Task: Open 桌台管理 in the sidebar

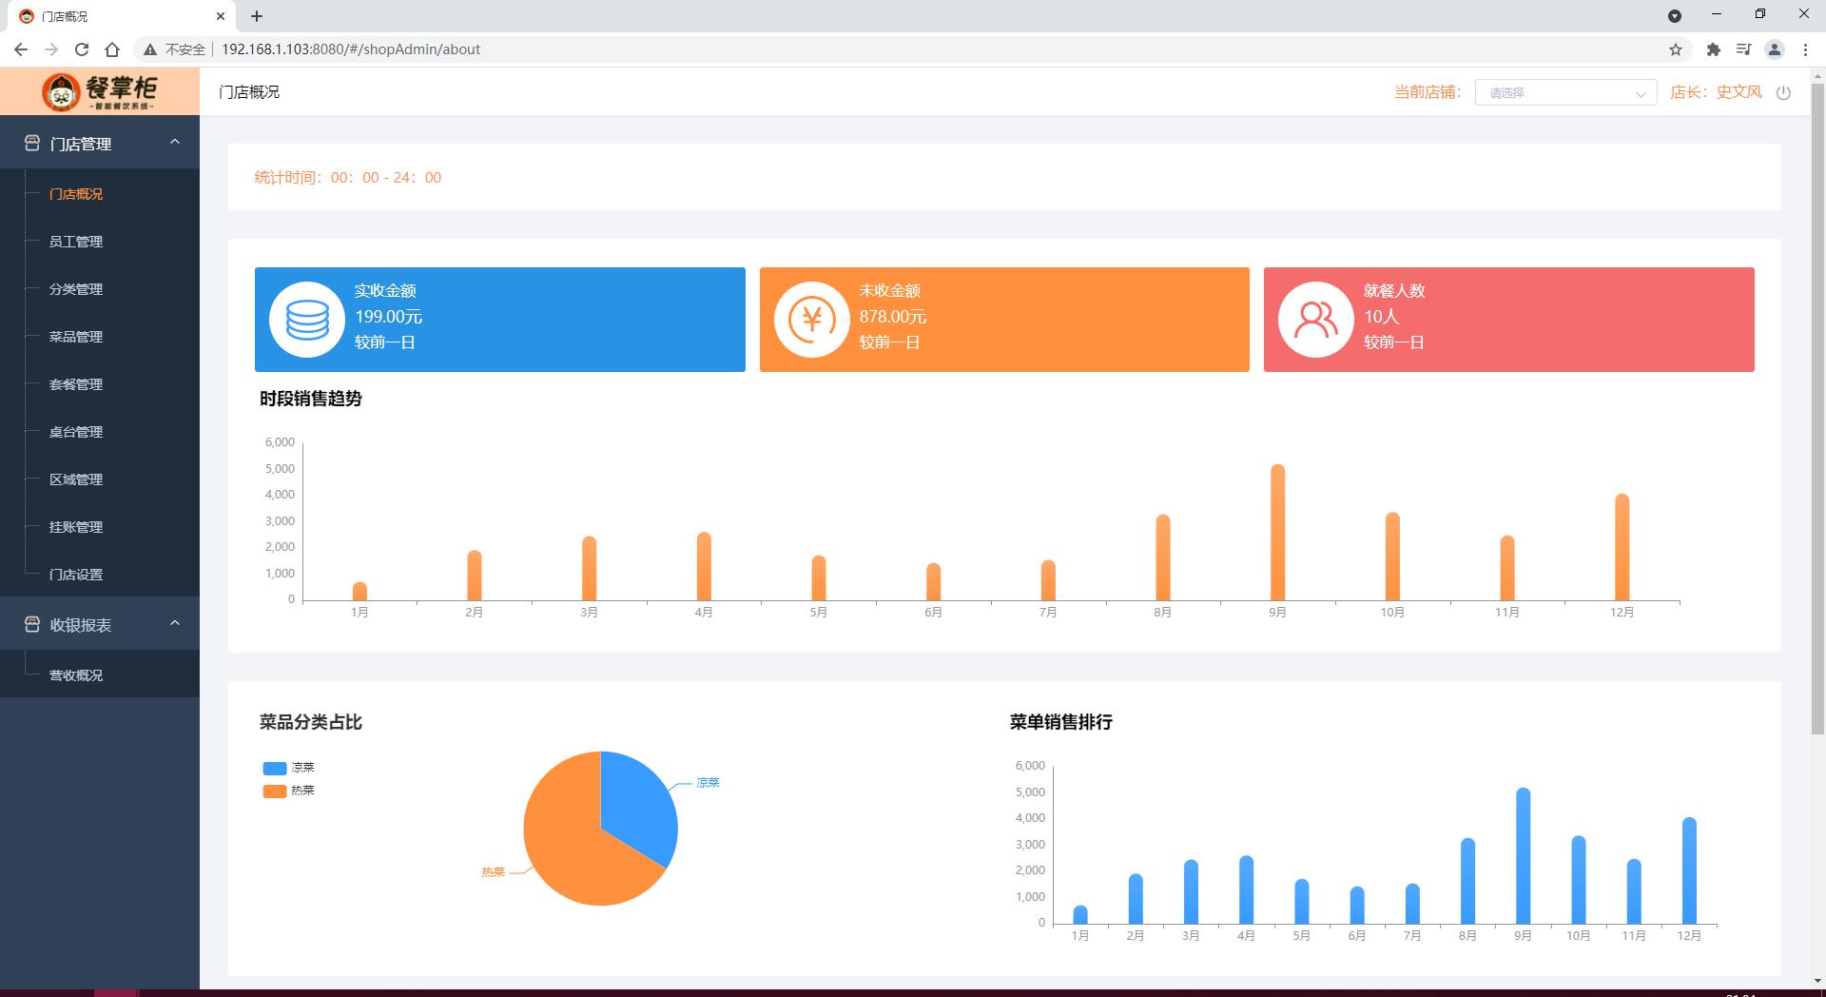Action: pyautogui.click(x=76, y=432)
